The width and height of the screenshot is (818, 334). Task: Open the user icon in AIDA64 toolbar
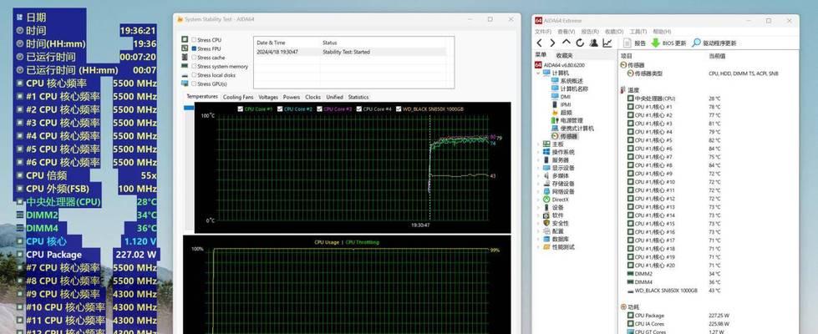(594, 43)
